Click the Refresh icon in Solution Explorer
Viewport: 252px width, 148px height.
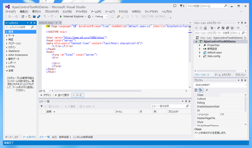[223, 28]
